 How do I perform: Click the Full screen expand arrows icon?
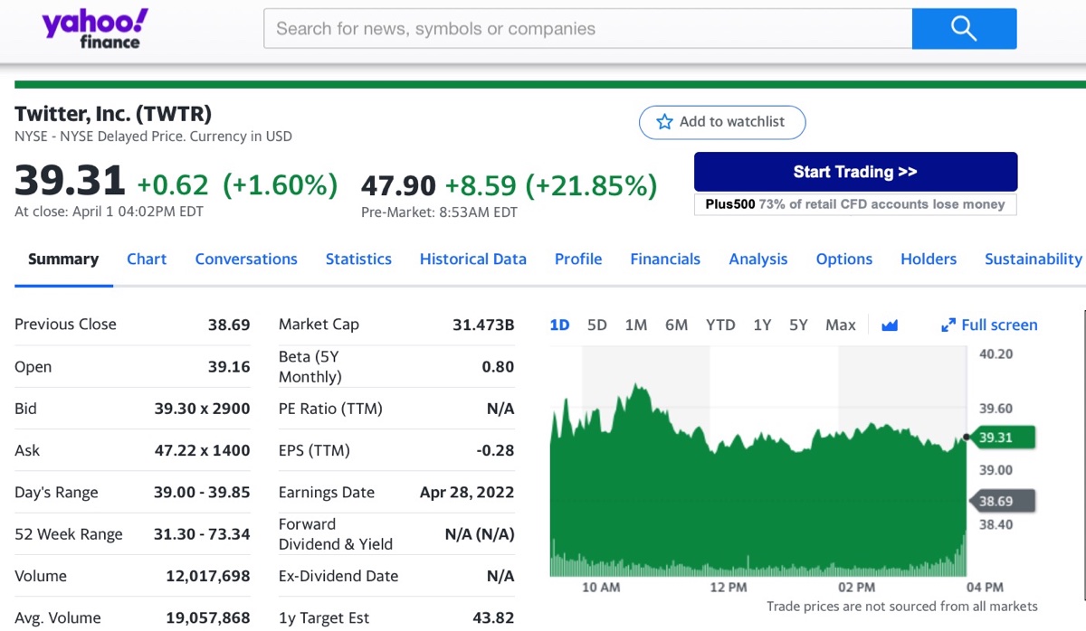point(948,325)
